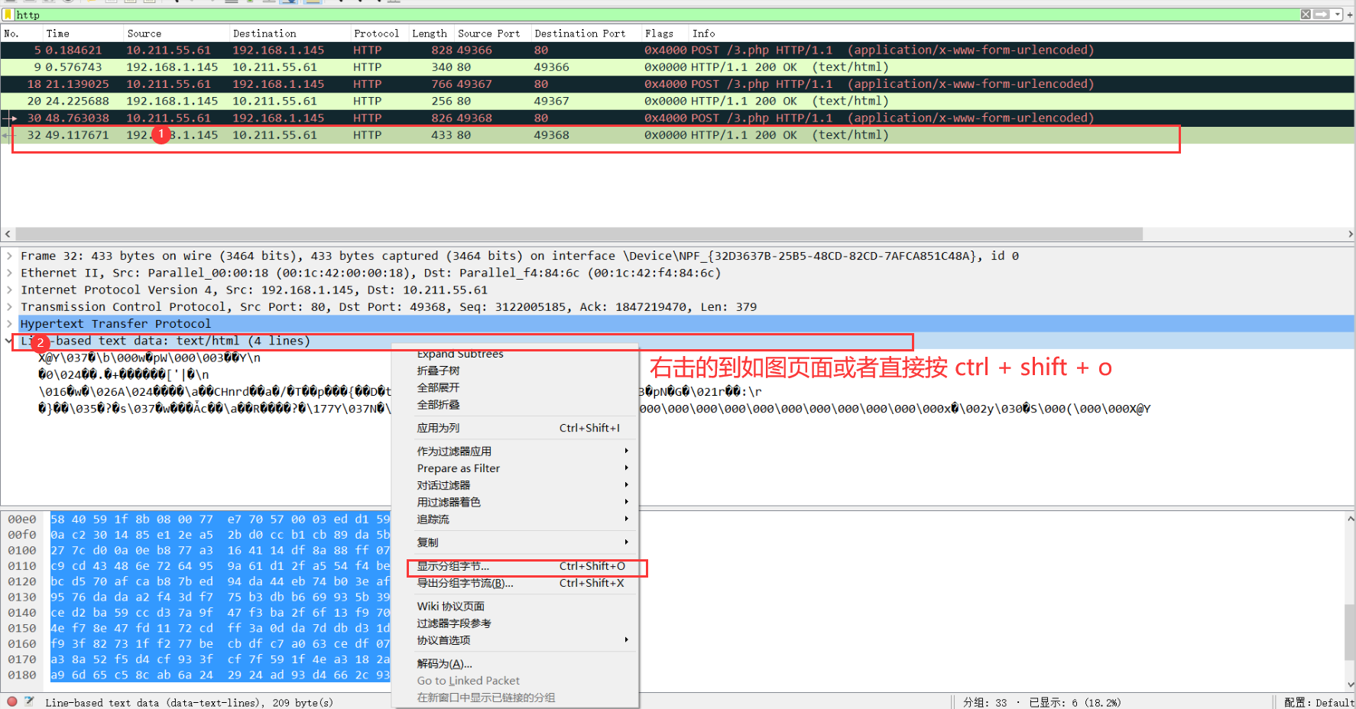Click into the http display filter field
The width and height of the screenshot is (1356, 709).
pos(657,15)
